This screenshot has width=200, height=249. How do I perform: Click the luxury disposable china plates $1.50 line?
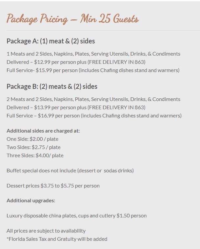76,215
